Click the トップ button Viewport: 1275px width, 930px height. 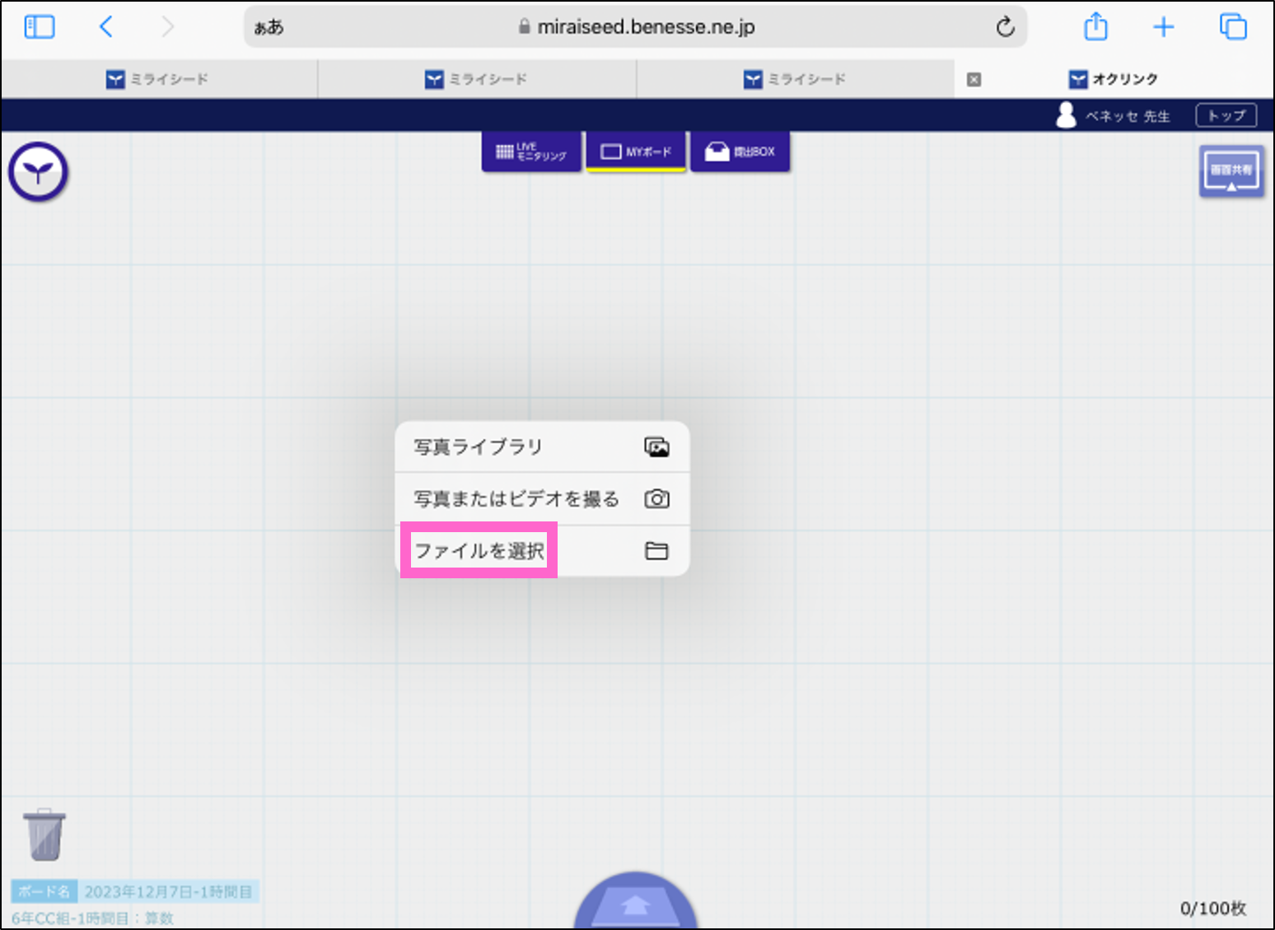[x=1226, y=115]
